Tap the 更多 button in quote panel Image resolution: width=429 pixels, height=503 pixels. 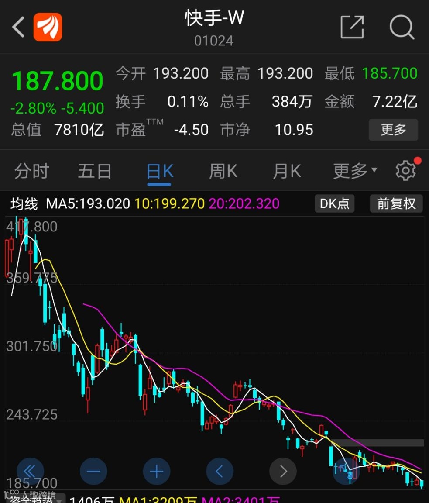393,130
